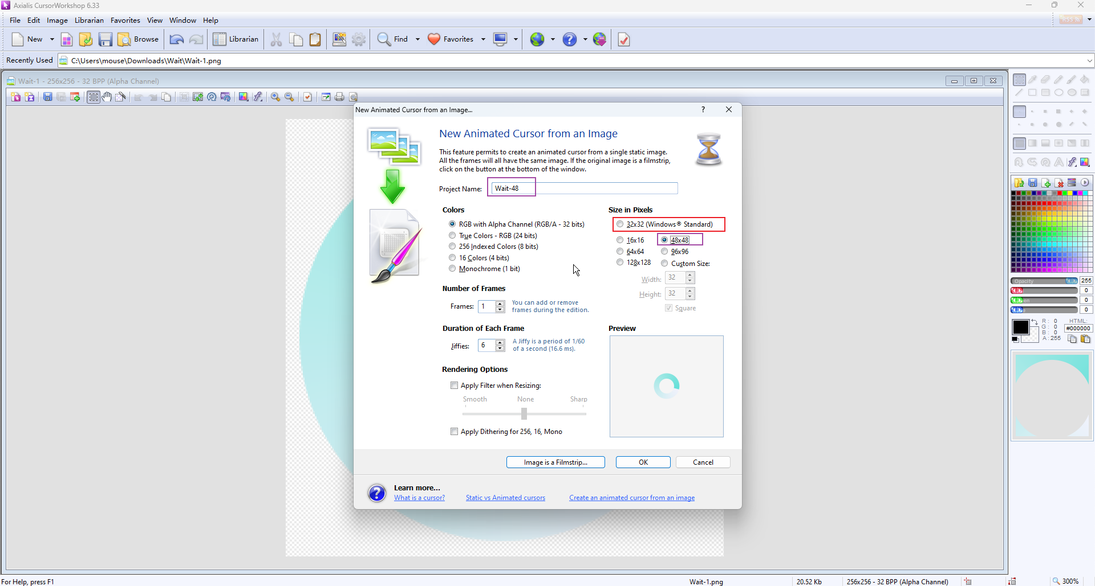Screen dimensions: 1095x586
Task: Click the Paste clipboard icon in main toolbar
Action: (315, 39)
